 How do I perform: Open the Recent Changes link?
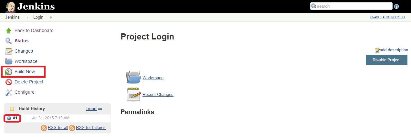coord(158,95)
